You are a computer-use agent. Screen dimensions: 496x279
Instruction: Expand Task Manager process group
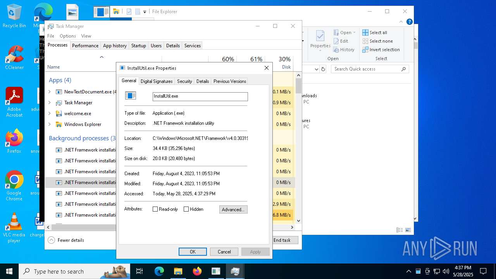pos(50,103)
